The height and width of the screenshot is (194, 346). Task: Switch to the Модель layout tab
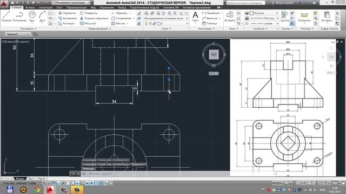click(20, 178)
